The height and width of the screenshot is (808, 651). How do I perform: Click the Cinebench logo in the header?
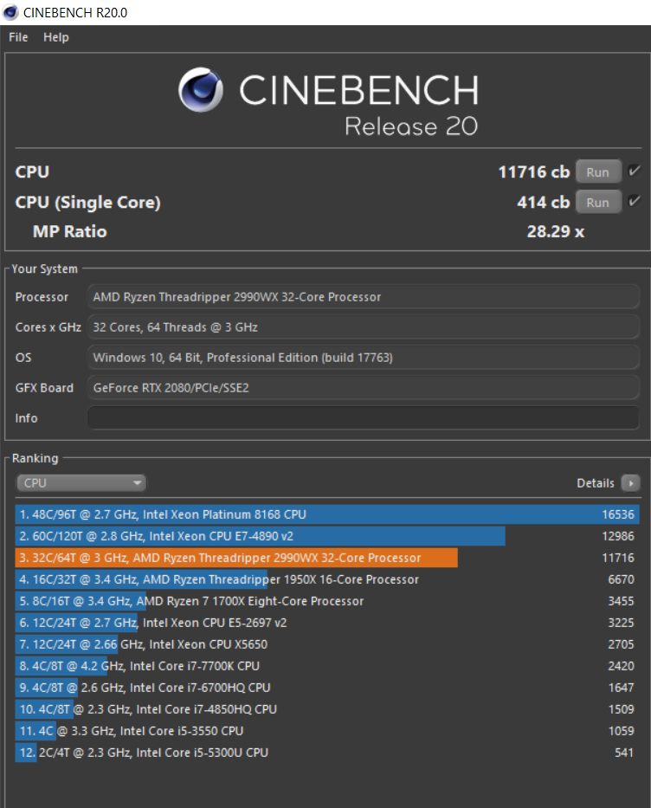201,90
